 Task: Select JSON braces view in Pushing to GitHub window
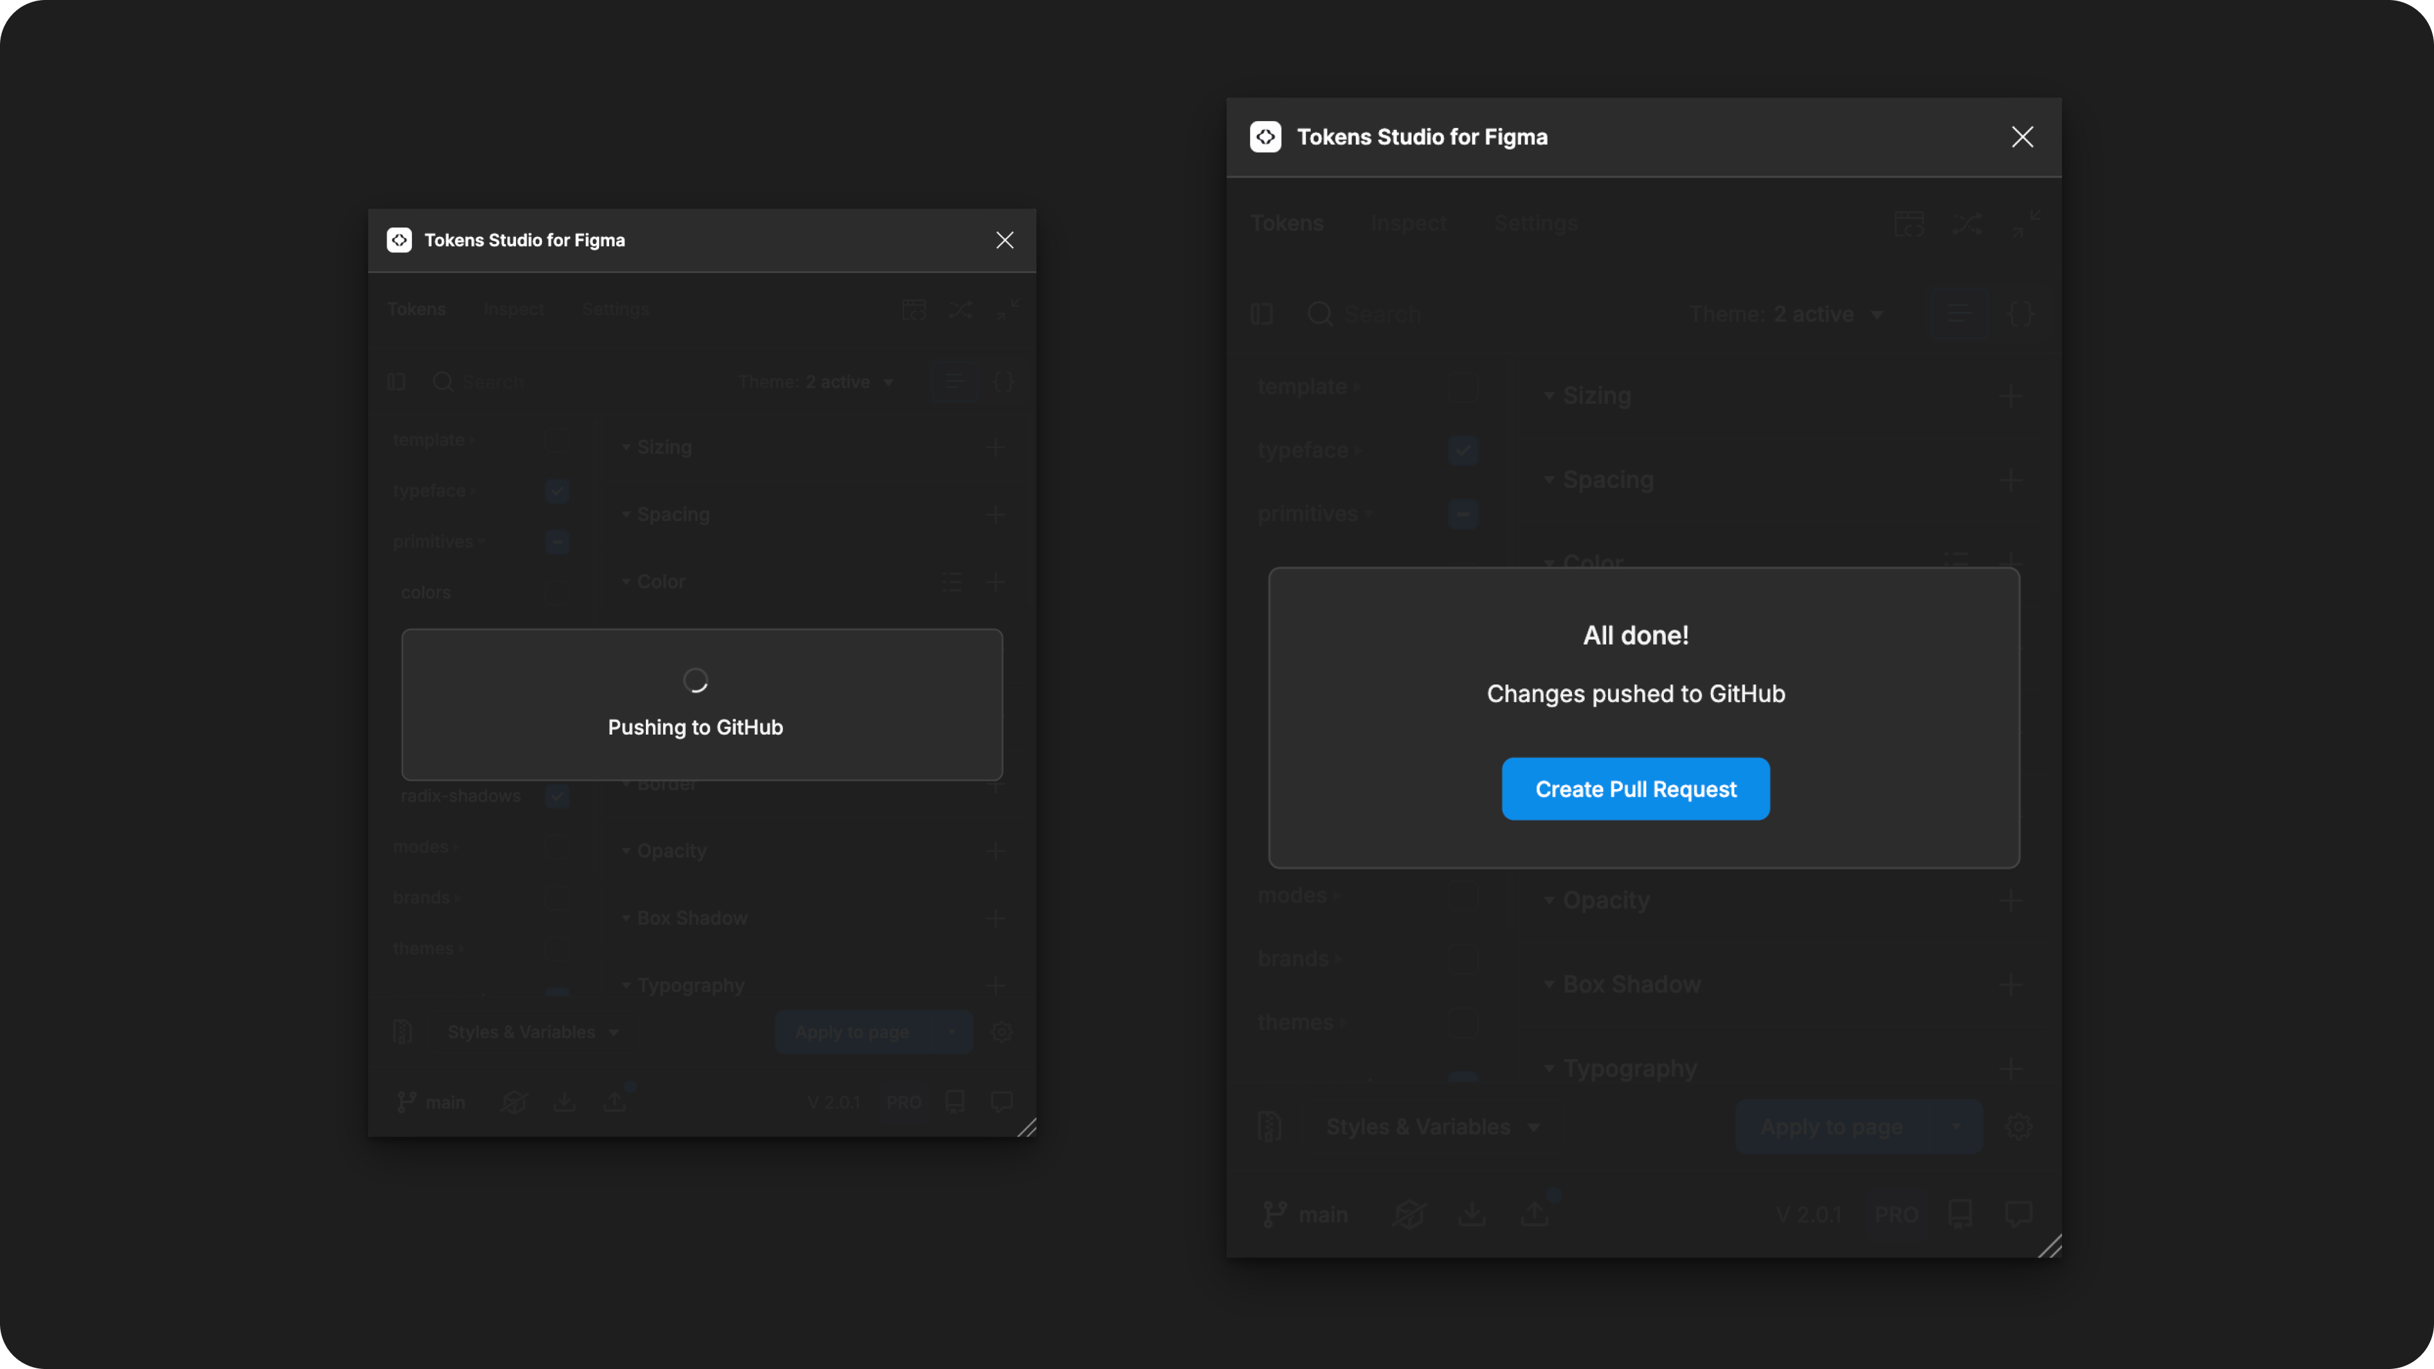[x=1003, y=382]
